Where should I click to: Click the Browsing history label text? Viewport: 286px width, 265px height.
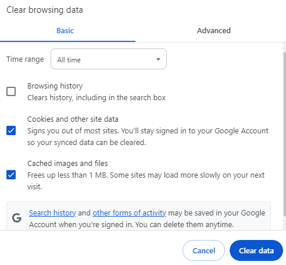(55, 86)
